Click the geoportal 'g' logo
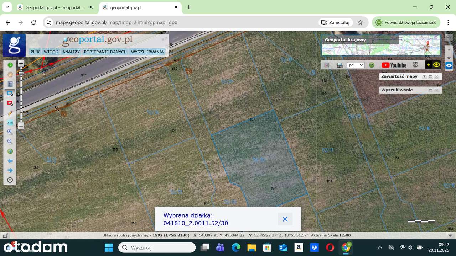The width and height of the screenshot is (456, 256). point(14,45)
